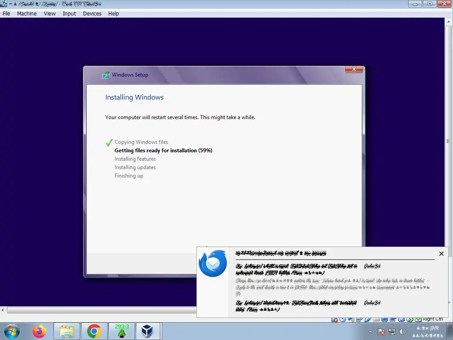Click VirtualBox USB pen-shaped status icon
Image resolution: width=453 pixels, height=340 pixels.
pyautogui.click(x=368, y=319)
